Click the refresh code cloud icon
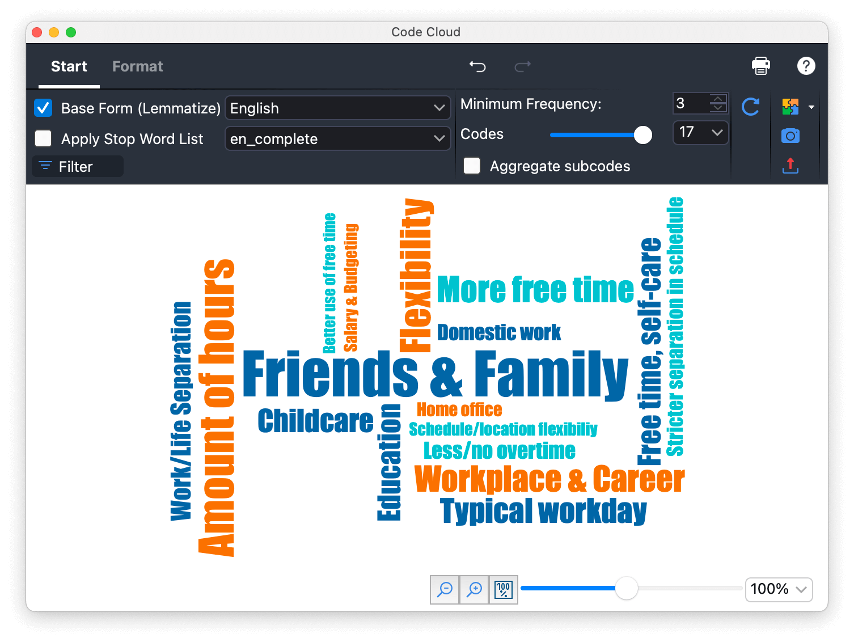Image resolution: width=854 pixels, height=642 pixels. coord(750,107)
